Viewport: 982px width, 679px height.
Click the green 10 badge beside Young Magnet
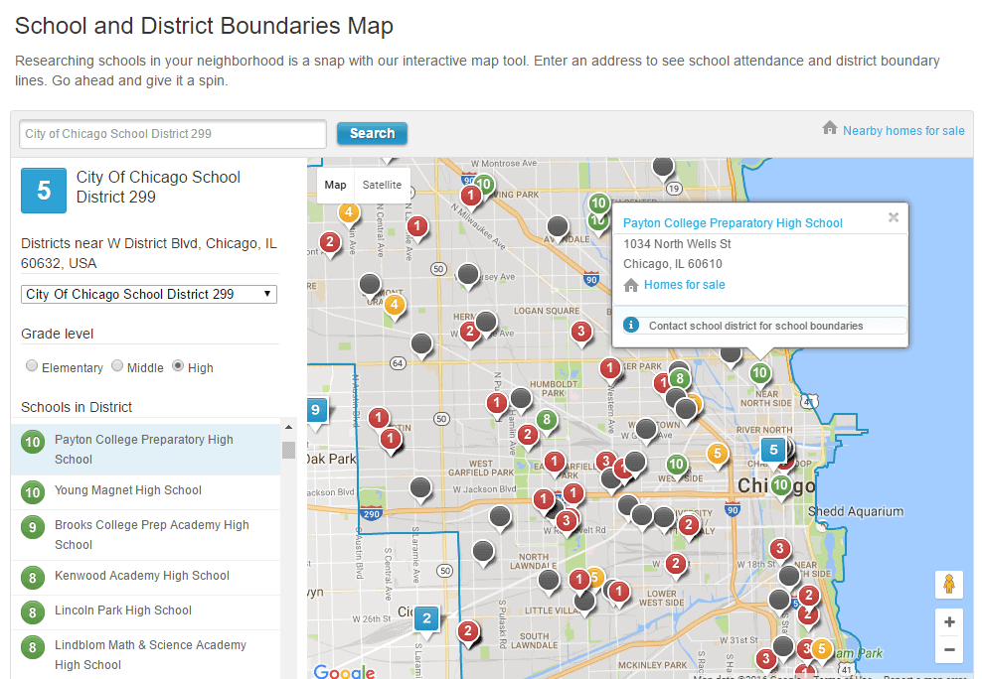(x=33, y=491)
